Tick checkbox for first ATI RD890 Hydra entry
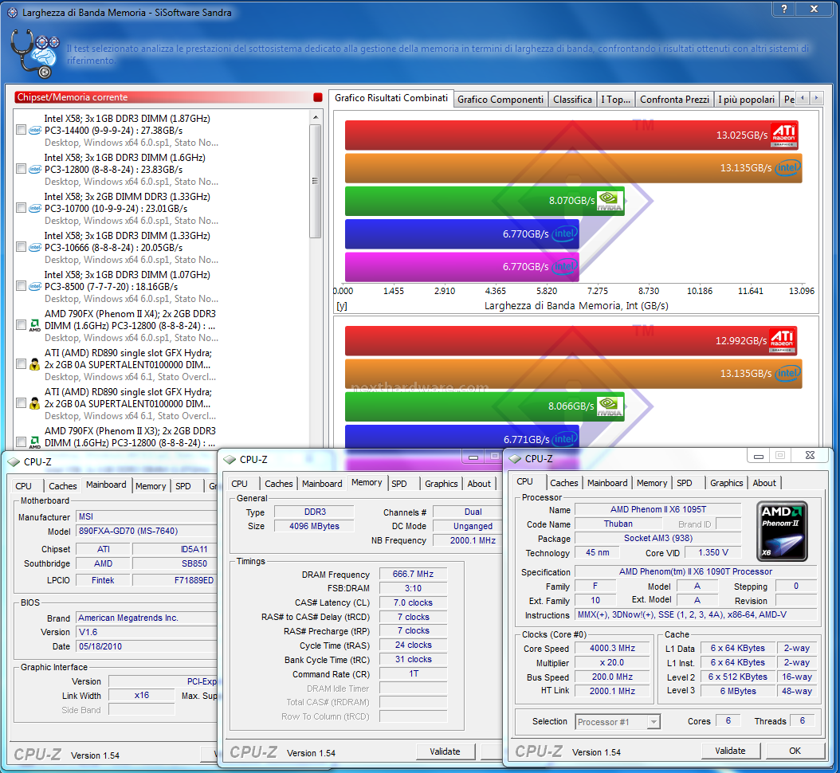 pos(21,364)
